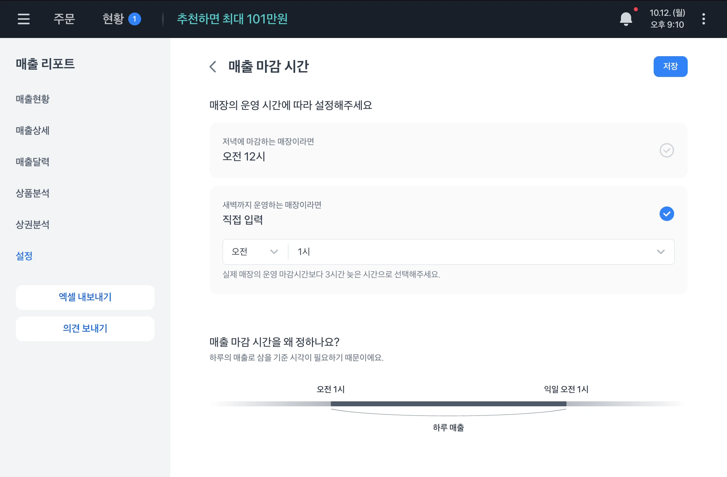Screen dimensions: 727x477
Task: Go back with the left arrow
Action: 213,67
